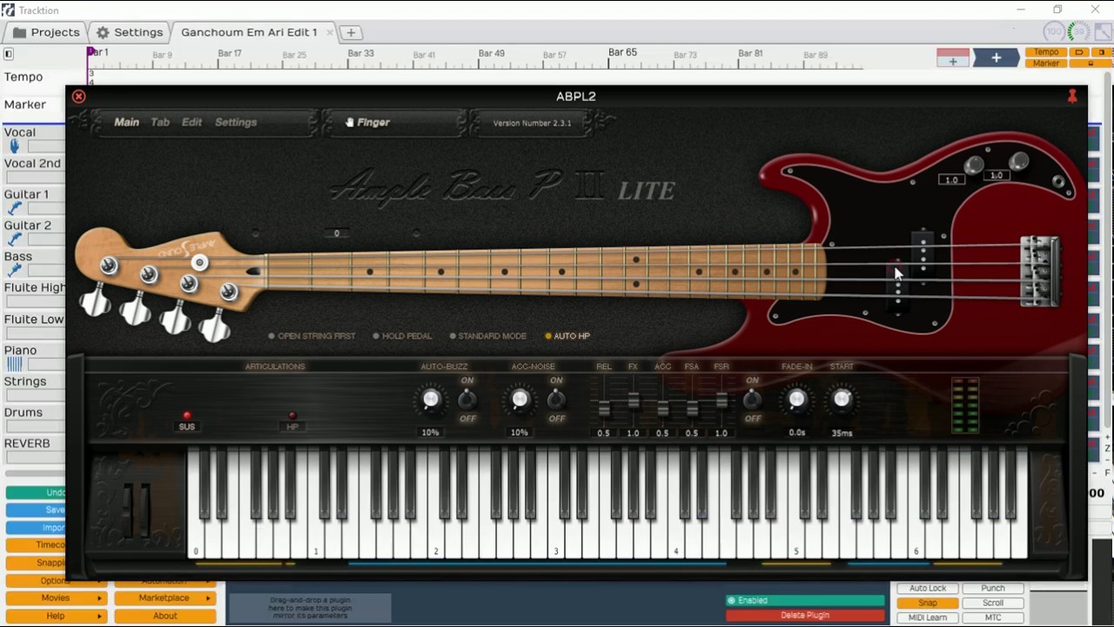Toggle Hold Pedal option
1114x627 pixels.
pyautogui.click(x=403, y=336)
